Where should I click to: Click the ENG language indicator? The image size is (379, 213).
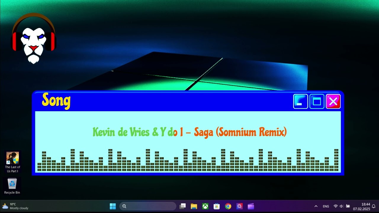pos(326,206)
